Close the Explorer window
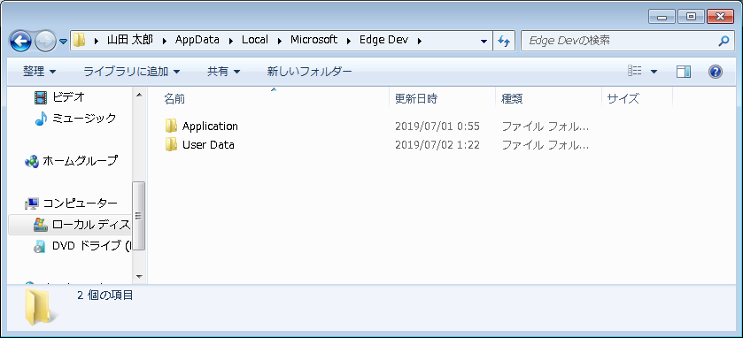Screen dimensions: 743x338 (x=720, y=17)
